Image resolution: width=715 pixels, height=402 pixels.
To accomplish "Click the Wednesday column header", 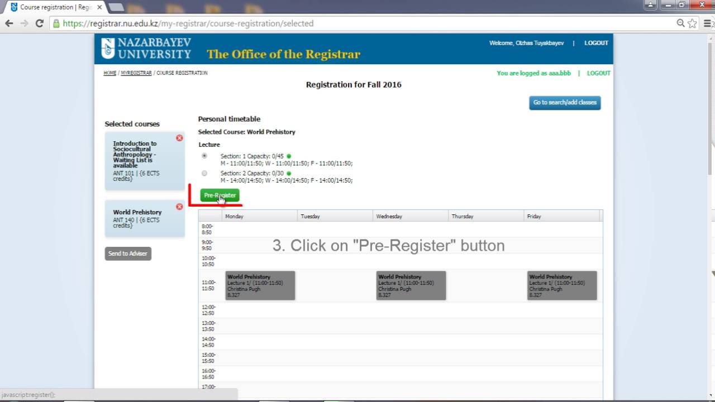I will 411,216.
